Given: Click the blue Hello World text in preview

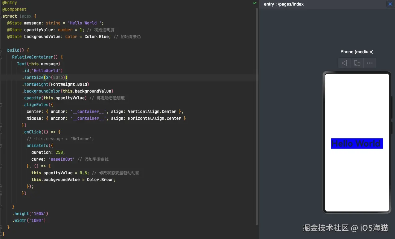Looking at the screenshot, I should [357, 143].
